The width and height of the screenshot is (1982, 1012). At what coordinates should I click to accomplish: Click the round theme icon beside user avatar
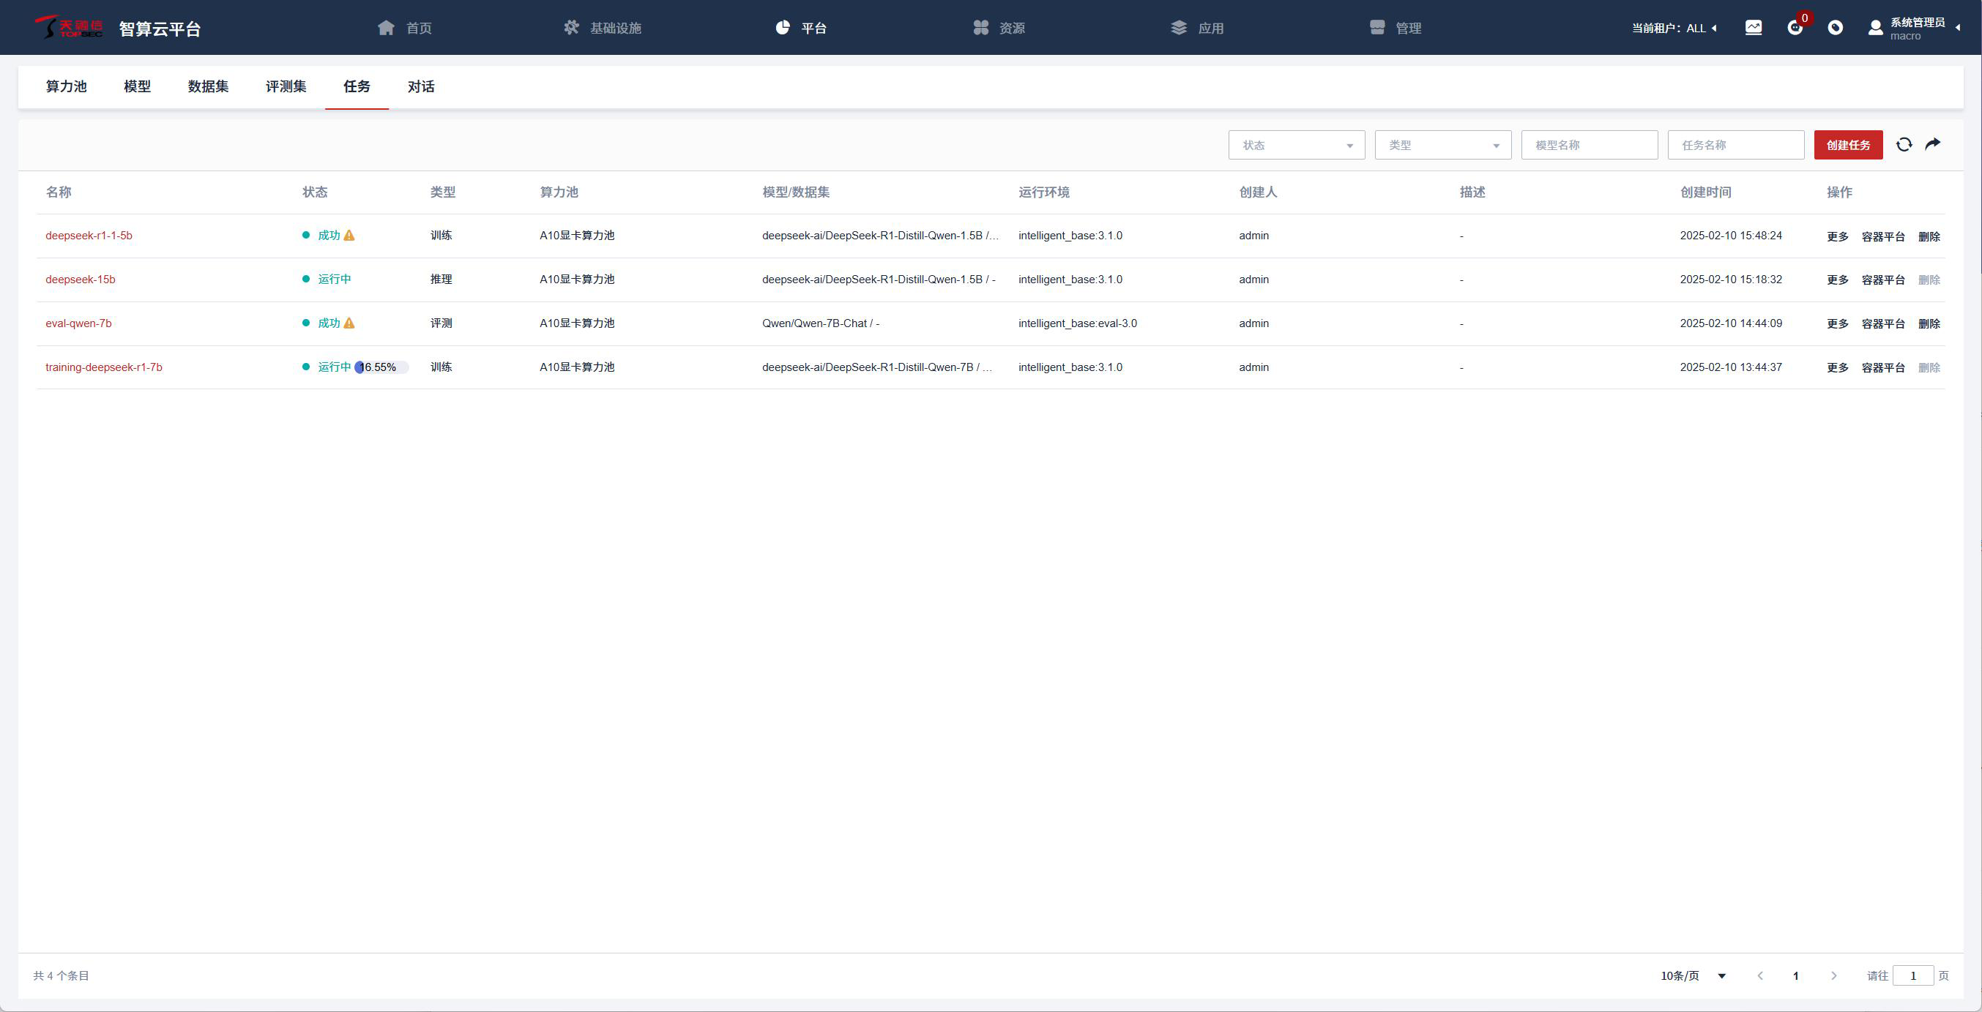coord(1835,28)
